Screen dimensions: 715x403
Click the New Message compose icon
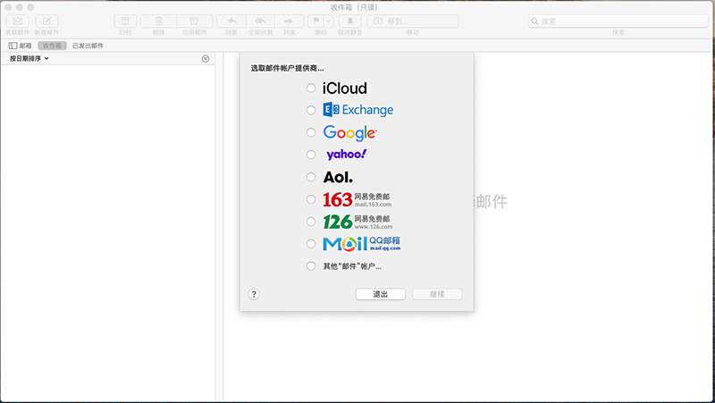(x=46, y=21)
